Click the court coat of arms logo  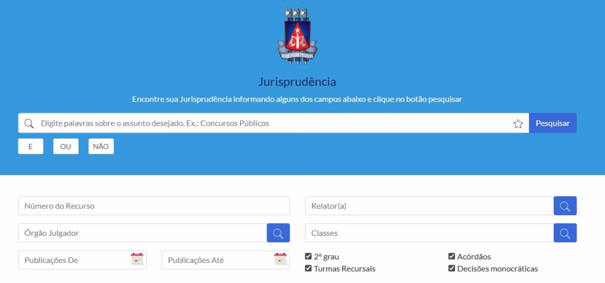tap(297, 35)
